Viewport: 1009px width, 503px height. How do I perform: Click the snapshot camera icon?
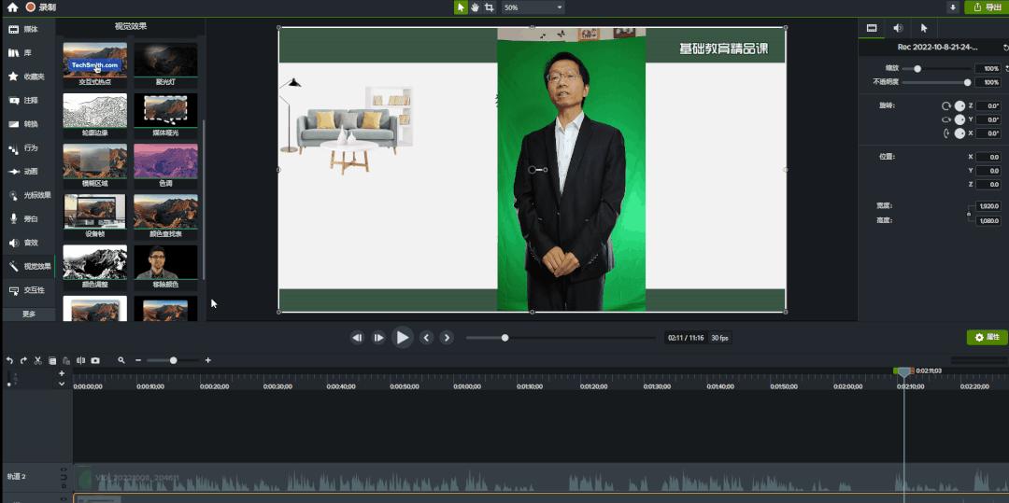(x=95, y=360)
